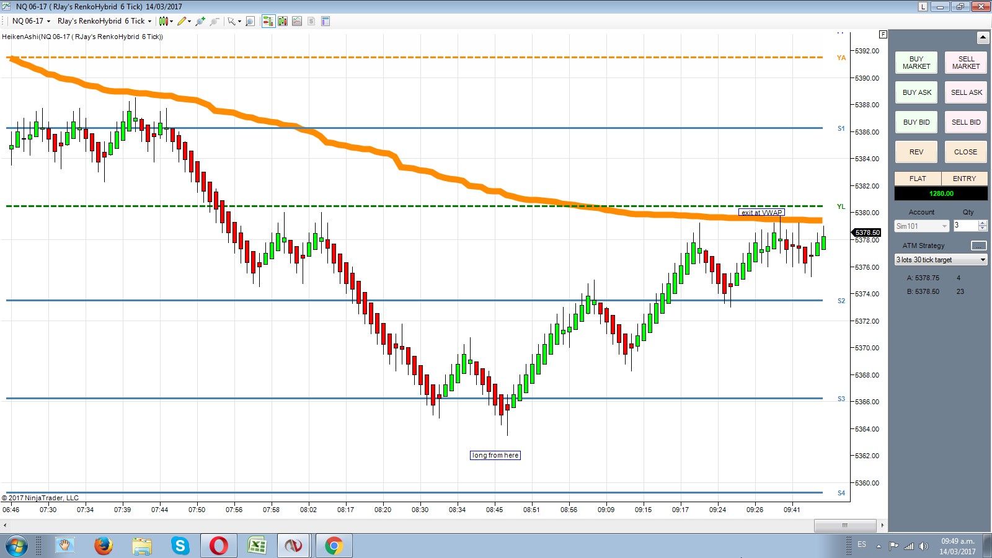Click the network signal tray icon
The width and height of the screenshot is (992, 558).
click(x=909, y=546)
